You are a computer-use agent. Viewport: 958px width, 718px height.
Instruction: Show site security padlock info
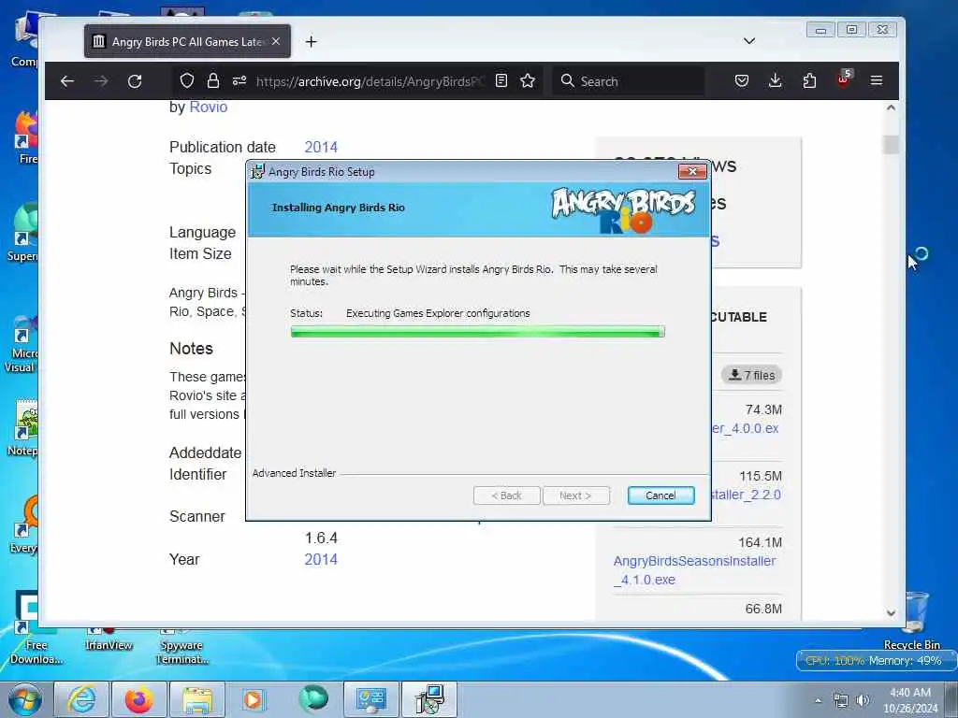(212, 80)
